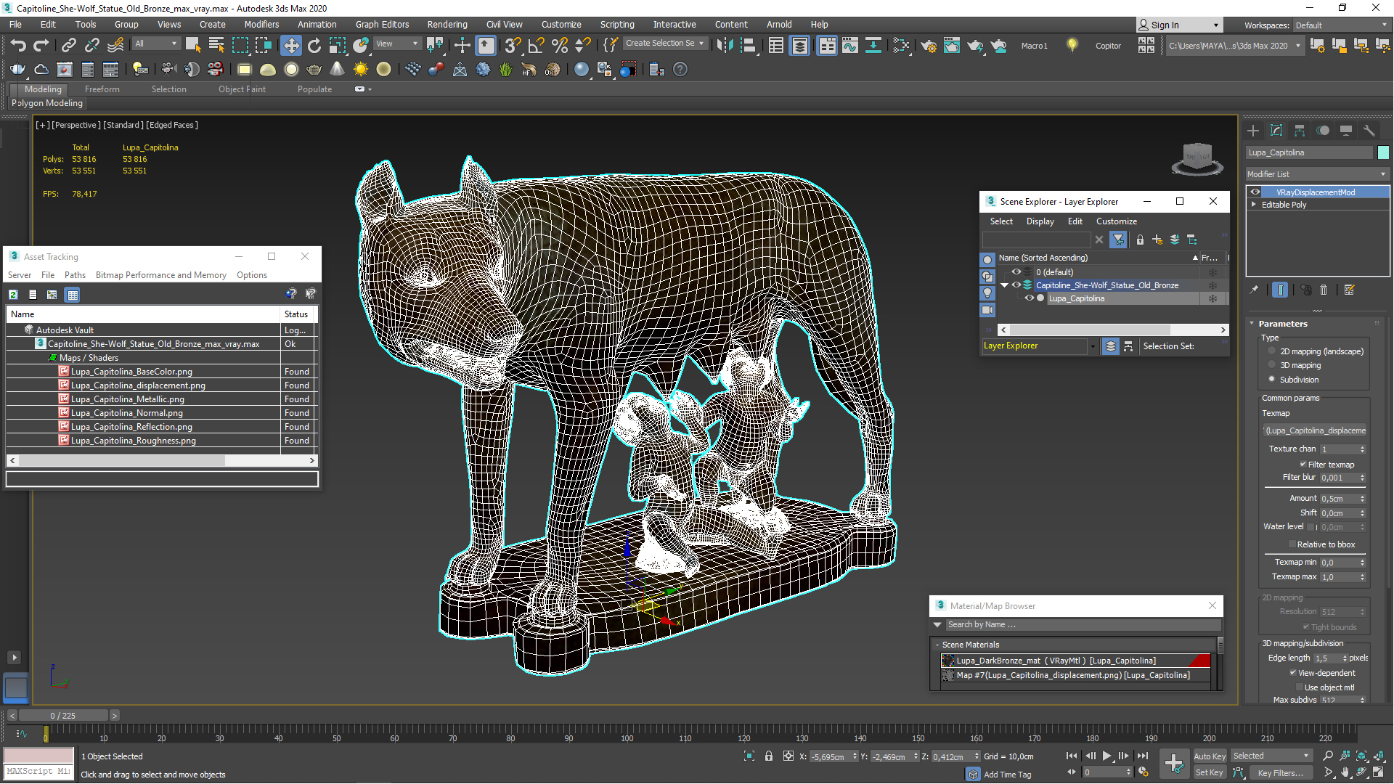Open the Graph Editors menu

click(382, 24)
